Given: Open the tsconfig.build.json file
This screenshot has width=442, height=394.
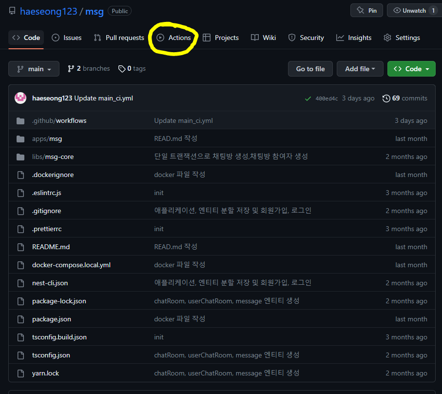Looking at the screenshot, I should coord(59,337).
